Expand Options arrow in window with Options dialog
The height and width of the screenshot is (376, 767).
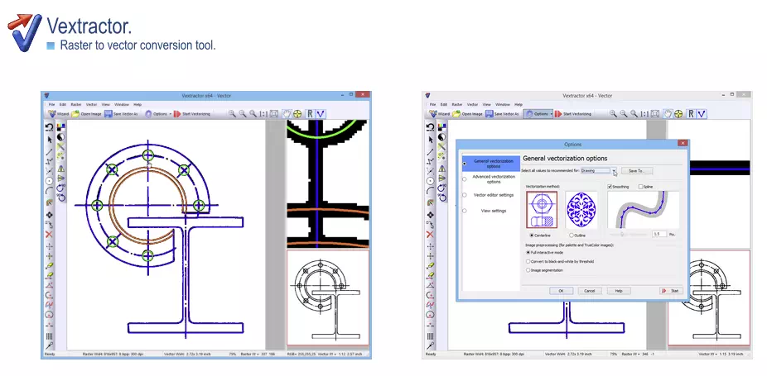[x=552, y=114]
